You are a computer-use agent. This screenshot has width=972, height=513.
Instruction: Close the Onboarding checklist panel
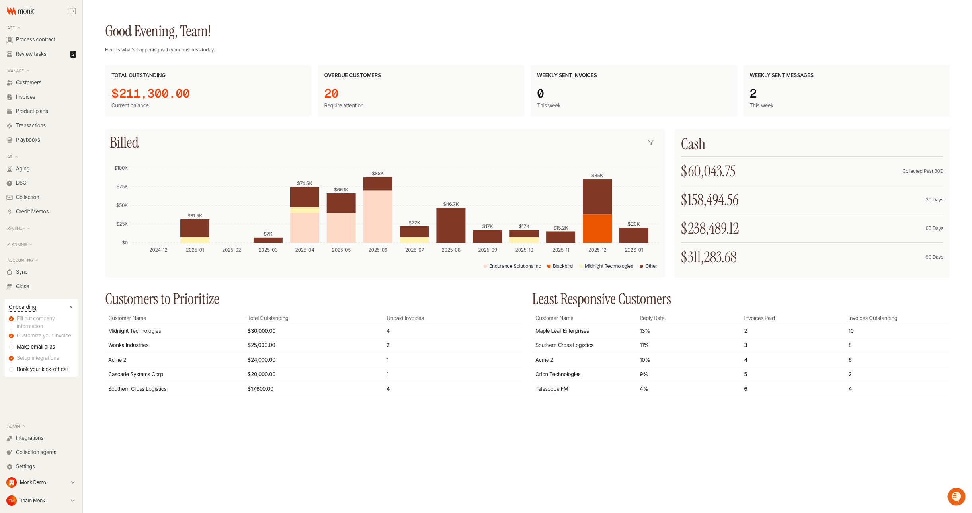coord(71,307)
